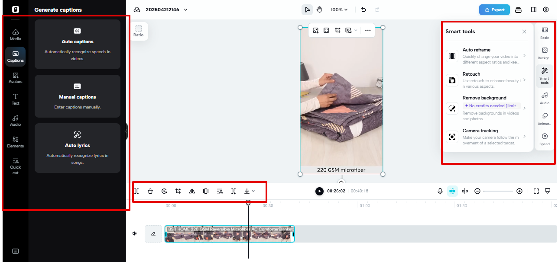This screenshot has height=262, width=558.
Task: Click the replace media icon above the video
Action: tap(316, 30)
